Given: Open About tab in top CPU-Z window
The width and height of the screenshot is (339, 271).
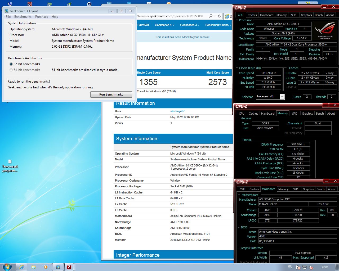Looking at the screenshot, I should [330, 15].
